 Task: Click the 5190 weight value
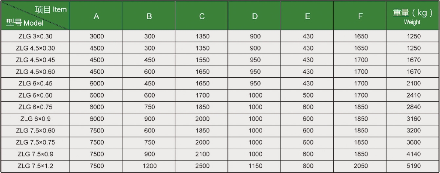tap(413, 166)
